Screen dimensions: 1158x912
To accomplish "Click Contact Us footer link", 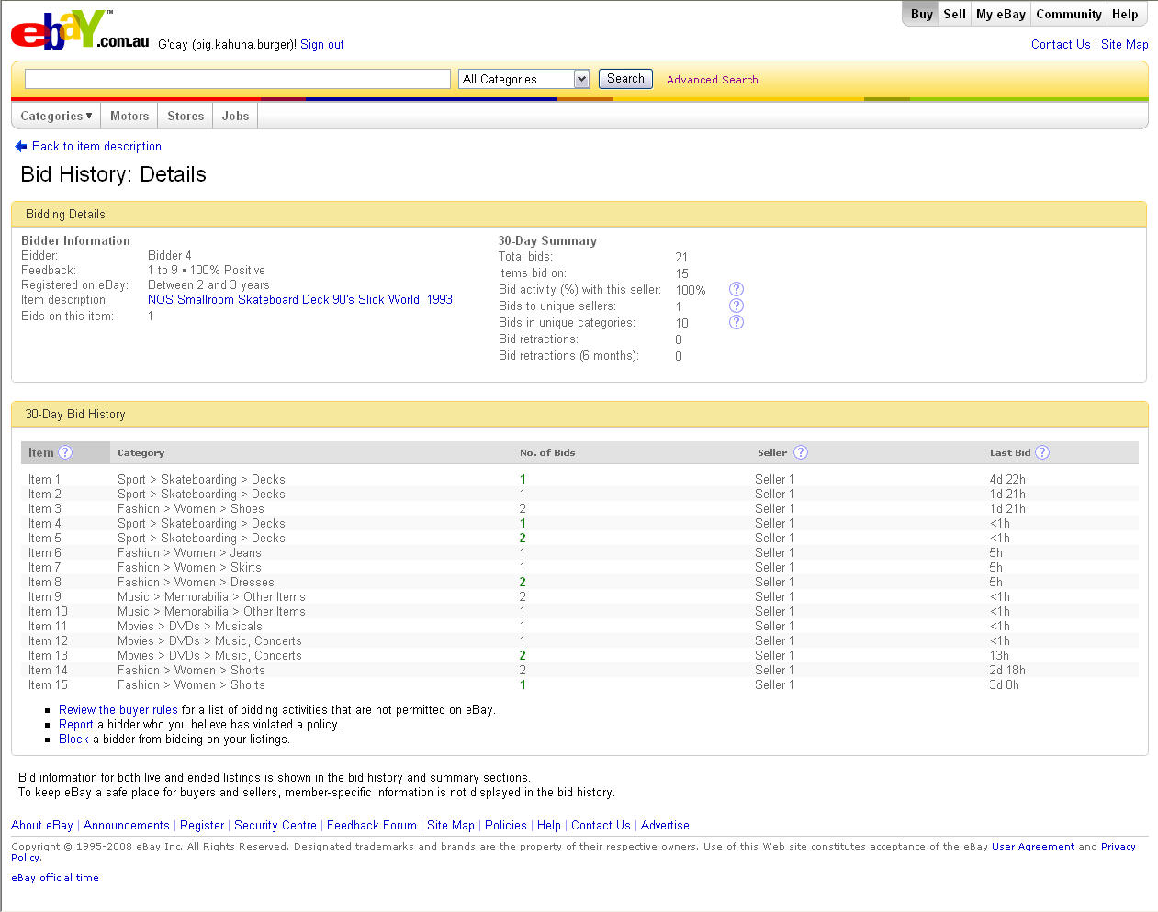I will tap(601, 826).
